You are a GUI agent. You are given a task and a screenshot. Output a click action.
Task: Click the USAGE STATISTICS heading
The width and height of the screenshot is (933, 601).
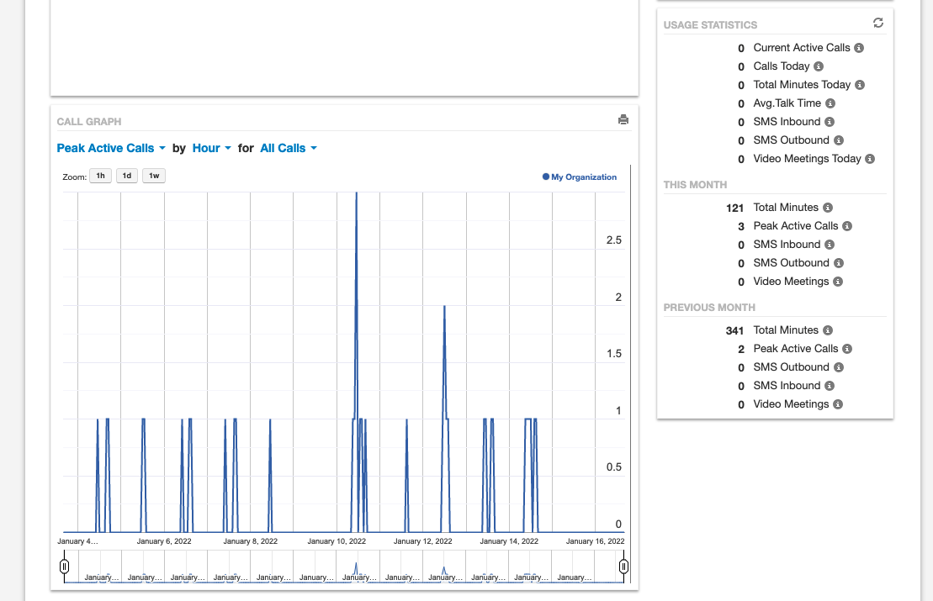[710, 25]
